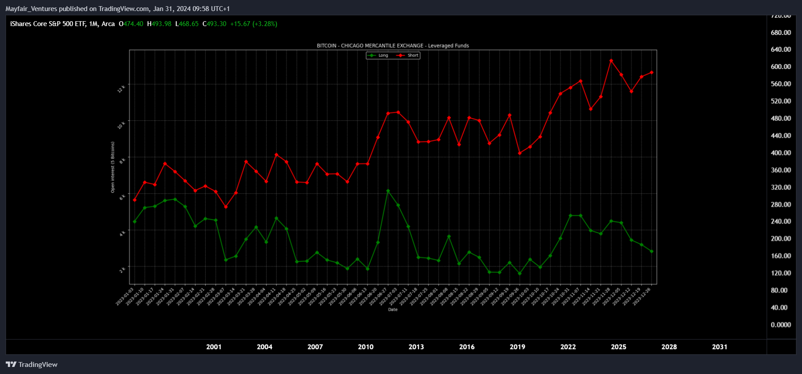Click the 6 k tick on inner chart

tap(122, 197)
